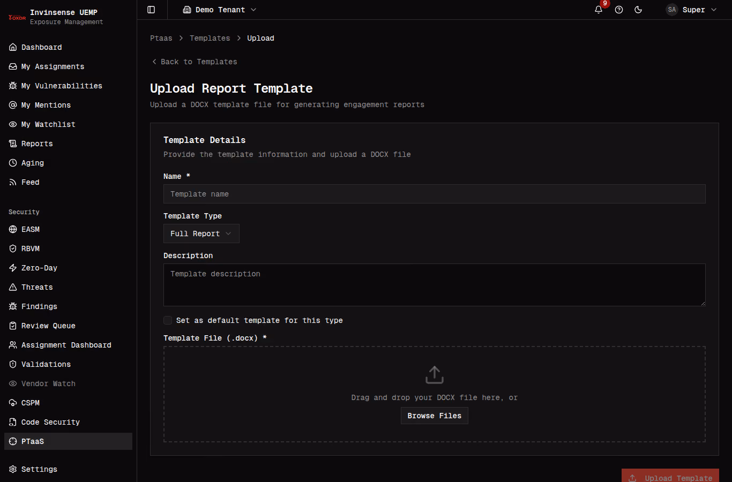Click the Invinsense UEMP logo
Viewport: 732px width, 482px height.
[17, 17]
